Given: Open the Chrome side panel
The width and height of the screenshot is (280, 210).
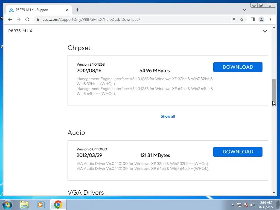Looking at the screenshot, I should tap(252, 19).
